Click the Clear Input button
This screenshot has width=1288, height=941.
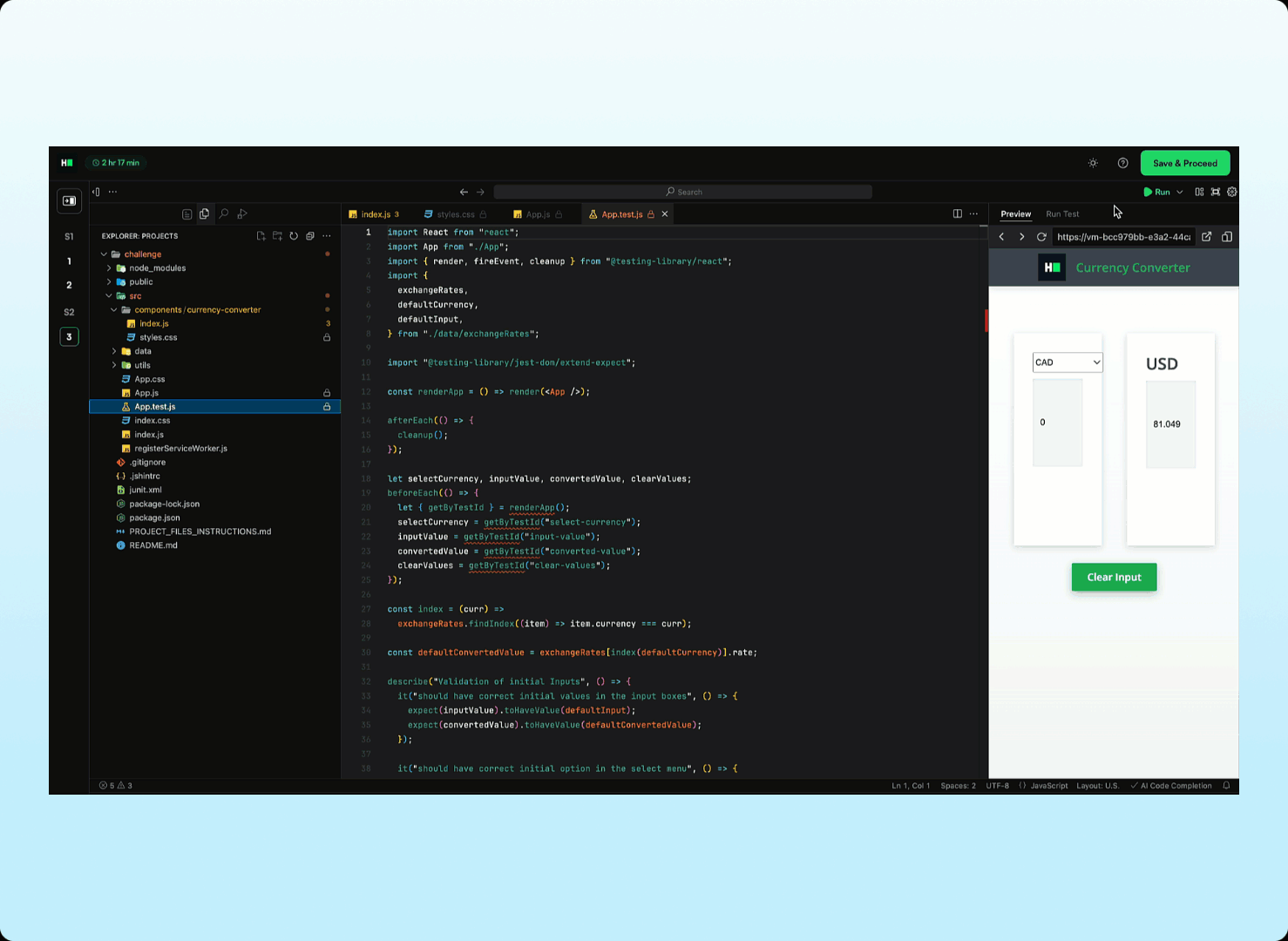pos(1114,577)
